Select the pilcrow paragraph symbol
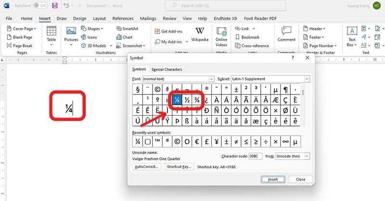Viewport: 385px width, 201px height. pyautogui.click(x=285, y=89)
